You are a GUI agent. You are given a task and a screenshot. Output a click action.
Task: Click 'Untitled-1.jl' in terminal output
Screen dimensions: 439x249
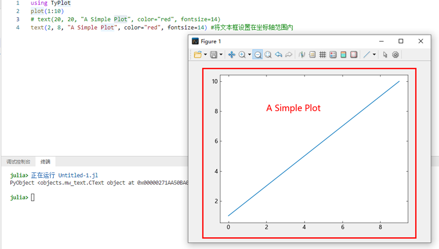click(78, 175)
